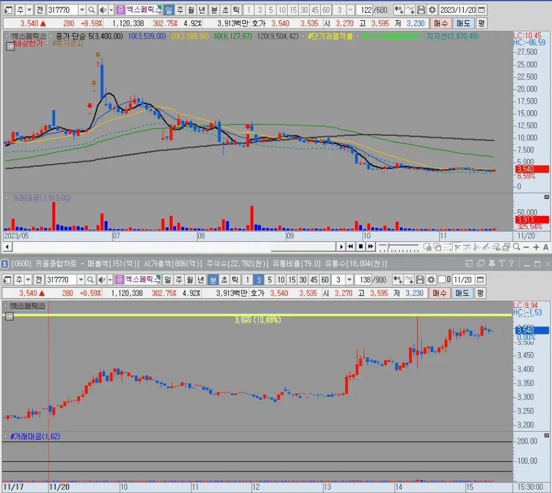Click the 매수 buy button in top chart

441,23
